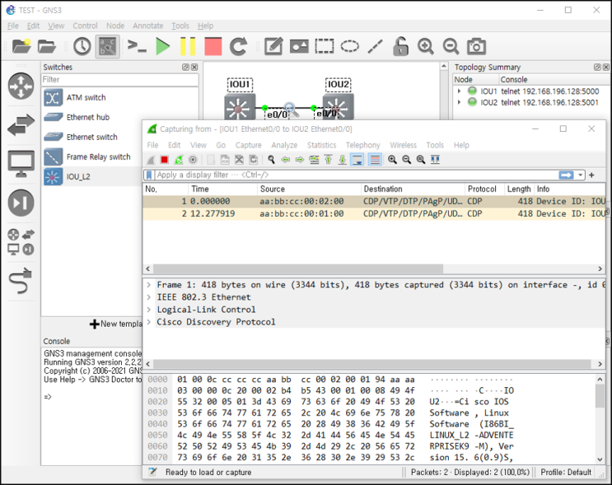The height and width of the screenshot is (485, 612).
Task: Browse all devices sidebar icon
Action: tap(21, 242)
